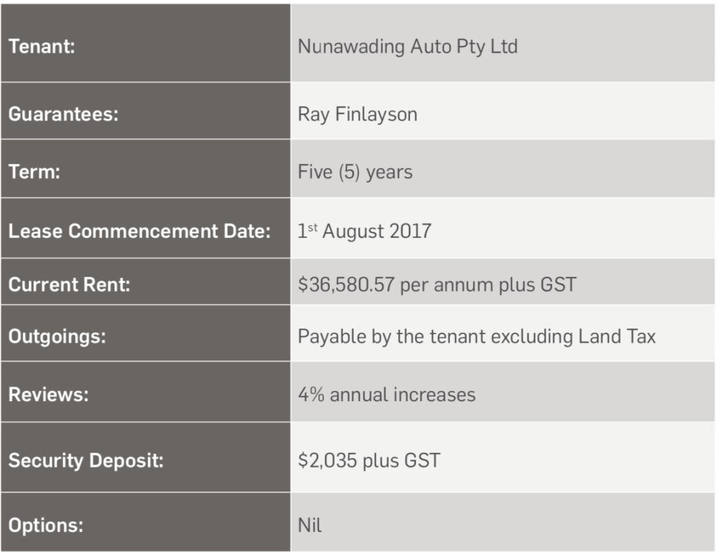The height and width of the screenshot is (555, 717).
Task: Select the 1st August 2017 date
Action: [364, 231]
